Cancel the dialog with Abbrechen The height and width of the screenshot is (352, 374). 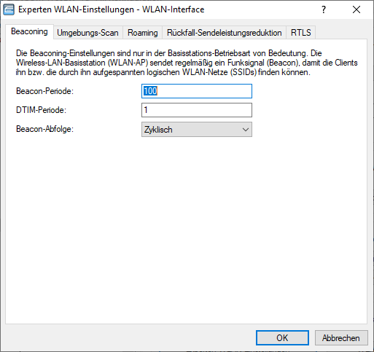point(341,337)
